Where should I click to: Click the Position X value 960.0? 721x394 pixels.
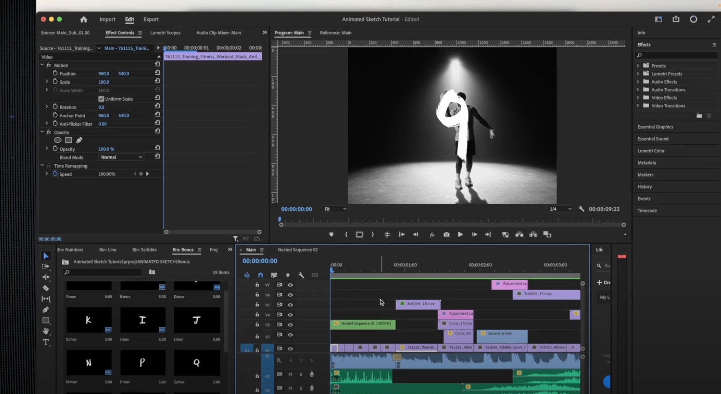pyautogui.click(x=104, y=74)
